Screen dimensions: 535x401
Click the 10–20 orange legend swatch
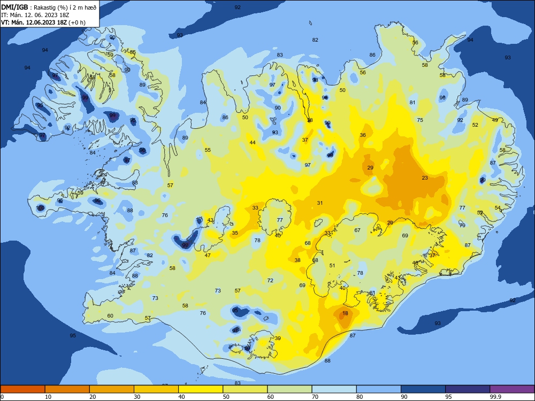tap(67, 389)
